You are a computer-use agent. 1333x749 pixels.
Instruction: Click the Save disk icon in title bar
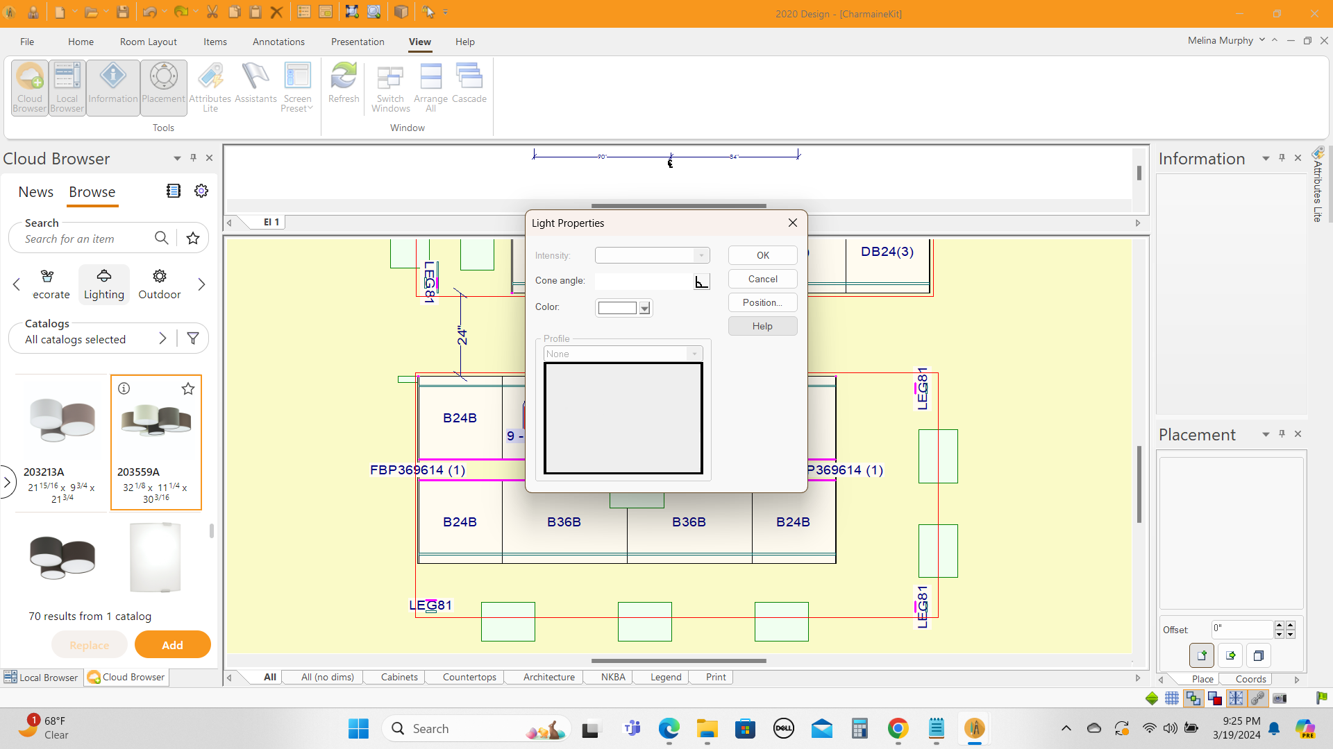pos(122,12)
